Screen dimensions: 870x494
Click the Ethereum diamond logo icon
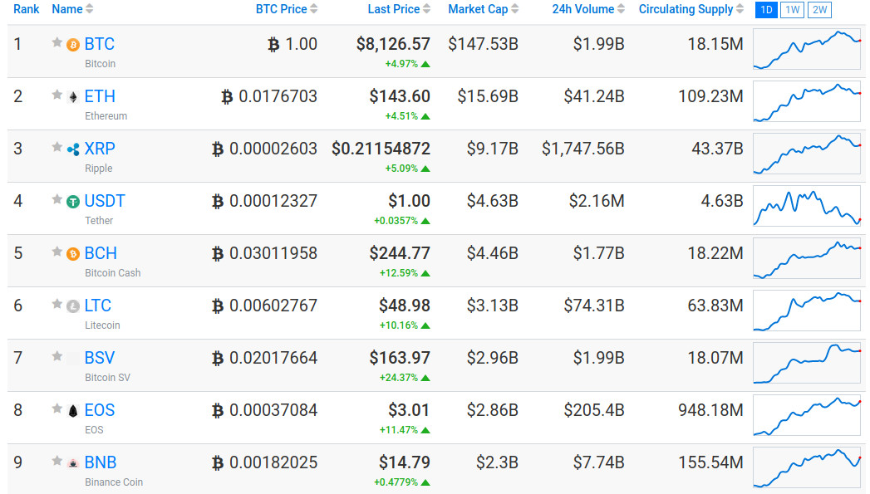pyautogui.click(x=72, y=98)
